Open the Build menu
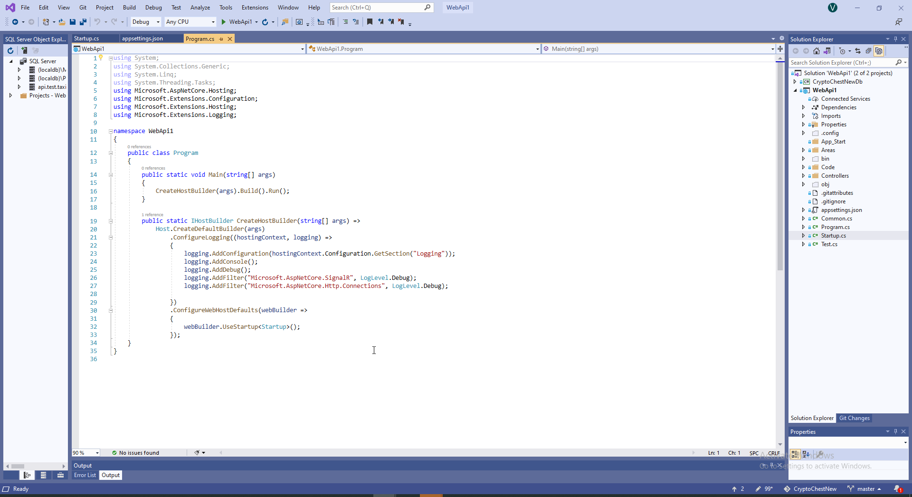This screenshot has width=912, height=497. [129, 8]
